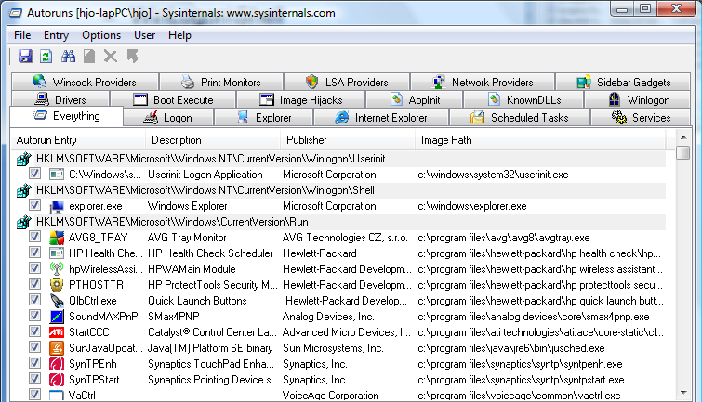Click the PTHOSTTR shield icon
The width and height of the screenshot is (702, 402).
57,285
